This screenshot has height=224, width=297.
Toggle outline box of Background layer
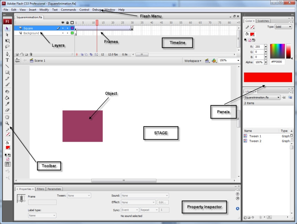point(72,33)
